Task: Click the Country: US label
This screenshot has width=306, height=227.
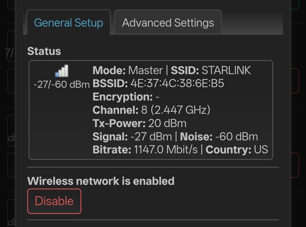Action: (237, 149)
